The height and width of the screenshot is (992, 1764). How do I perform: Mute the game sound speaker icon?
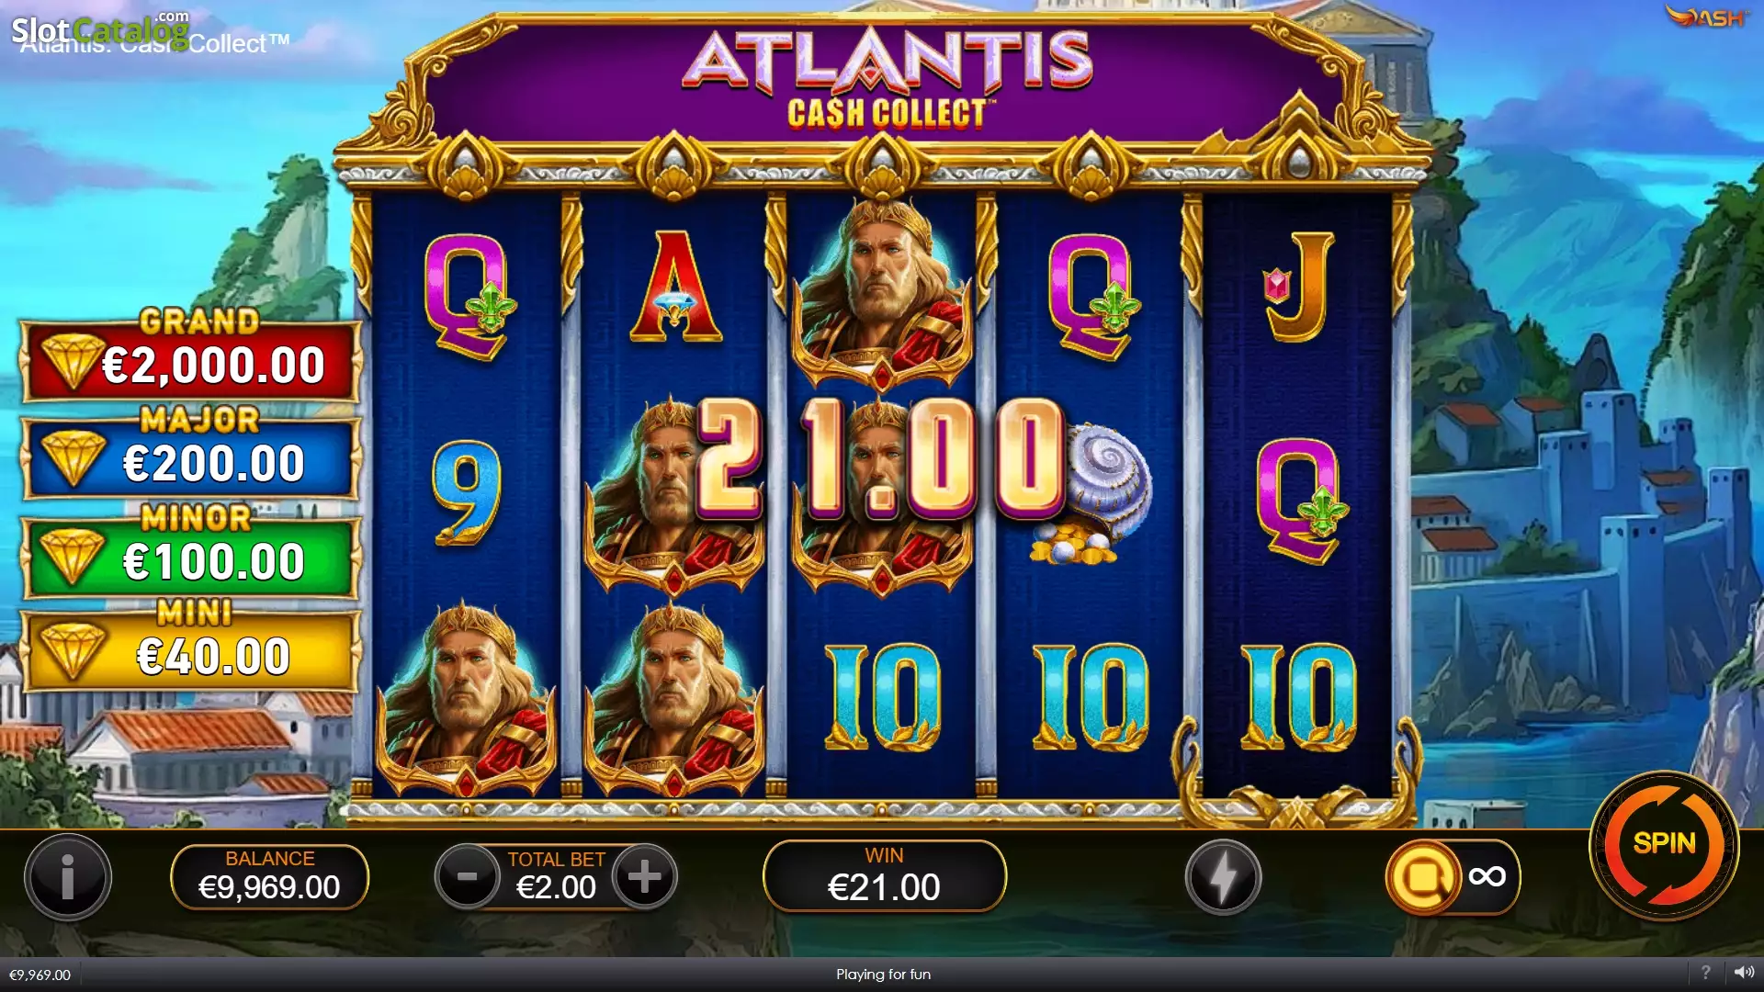pyautogui.click(x=1743, y=973)
